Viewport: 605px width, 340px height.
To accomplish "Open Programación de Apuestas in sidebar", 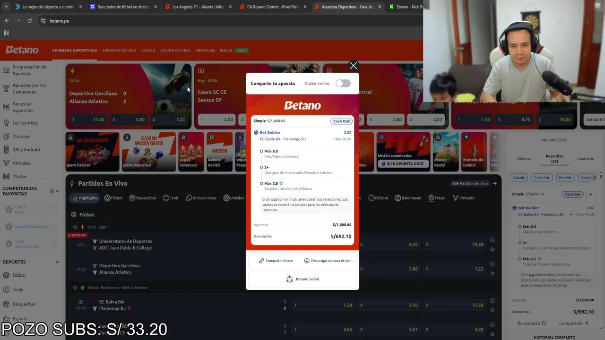I will tap(29, 70).
